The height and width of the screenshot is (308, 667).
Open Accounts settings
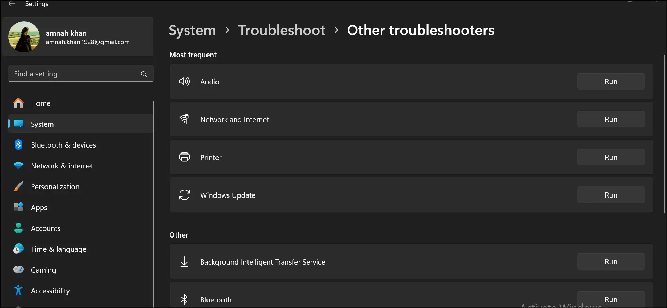click(x=80, y=228)
